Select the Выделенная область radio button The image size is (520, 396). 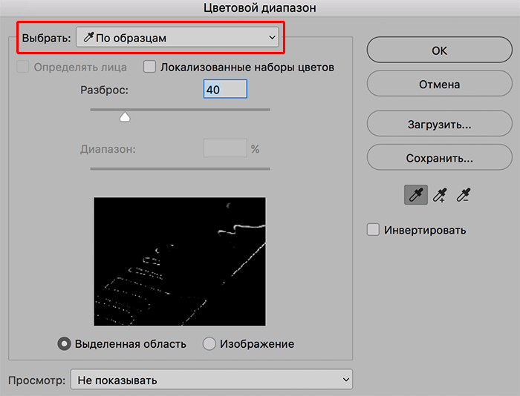tap(65, 343)
